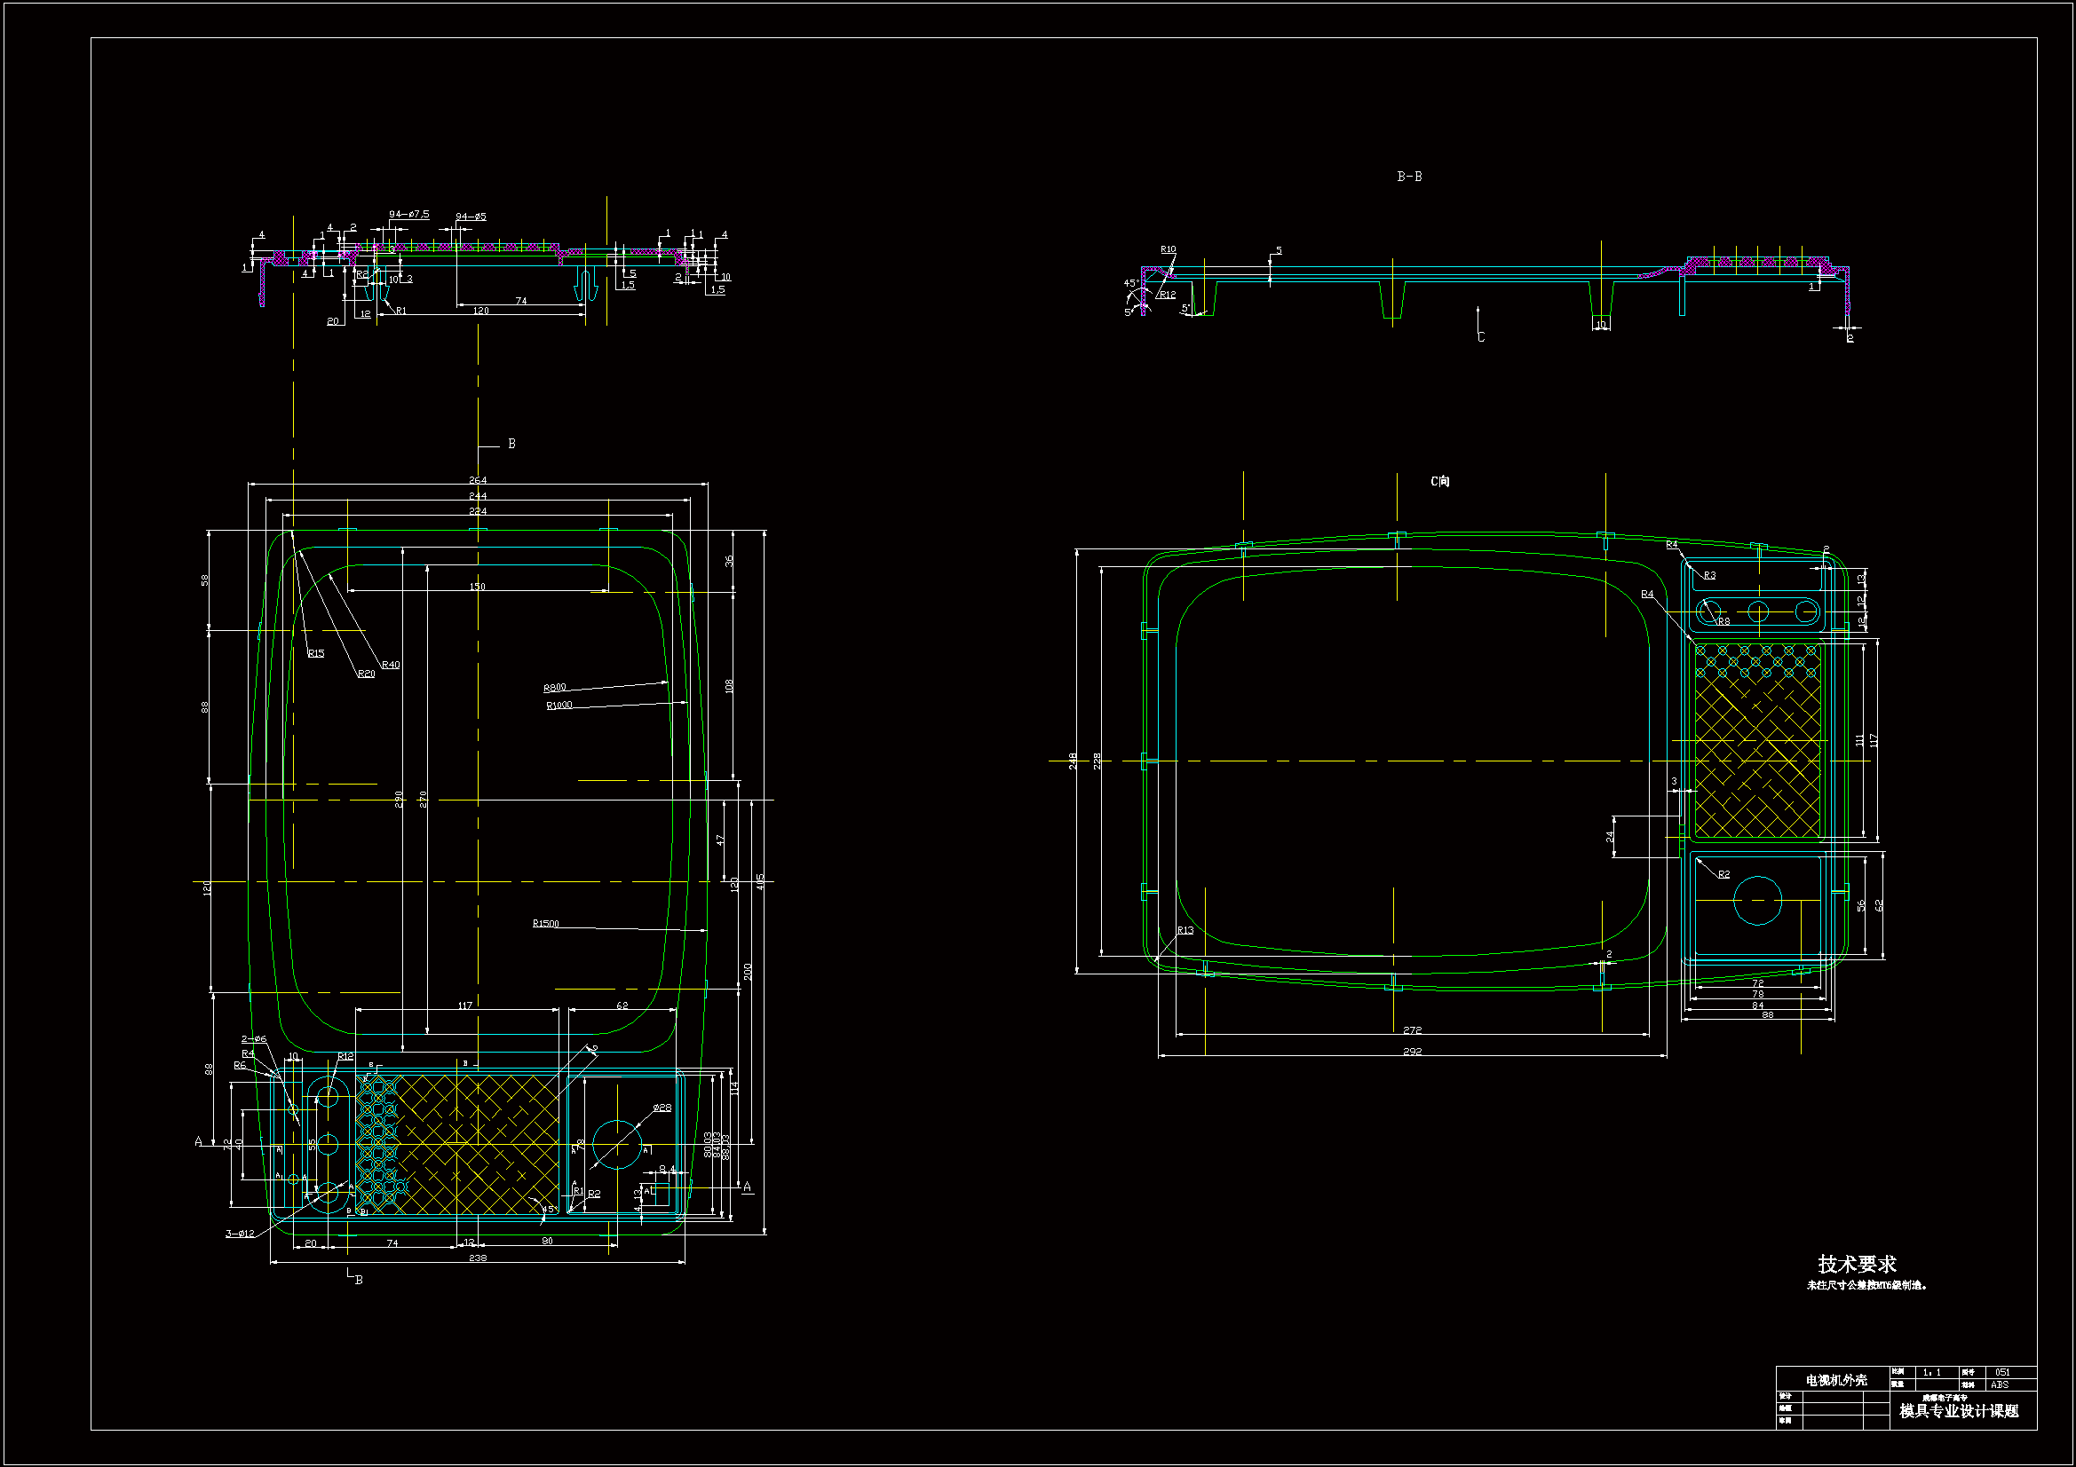Select the 272 dimension text
2076x1467 pixels.
pos(1412,1029)
